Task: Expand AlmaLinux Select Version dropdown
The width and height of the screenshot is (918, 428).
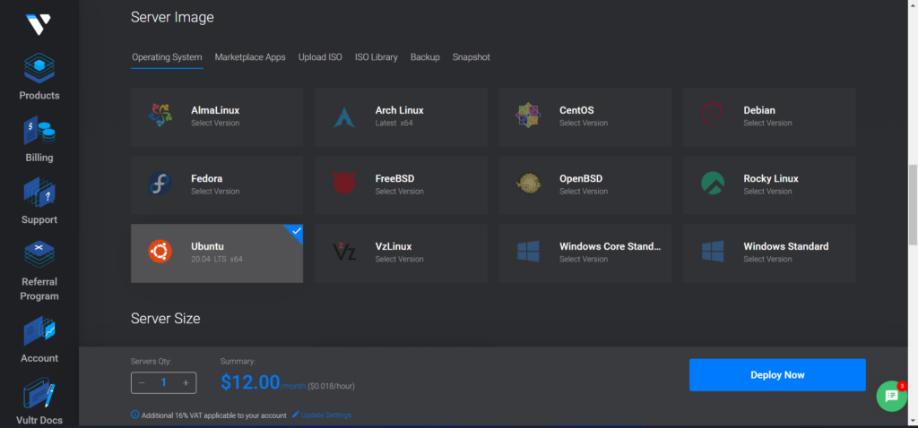Action: [215, 124]
